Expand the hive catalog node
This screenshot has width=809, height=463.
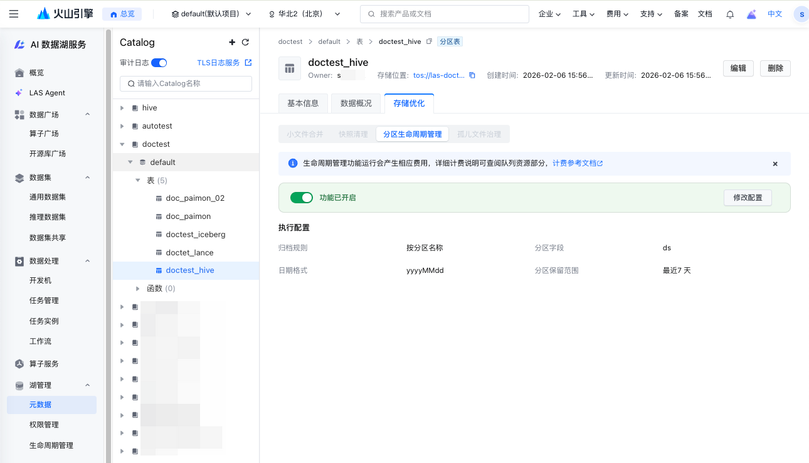click(122, 108)
